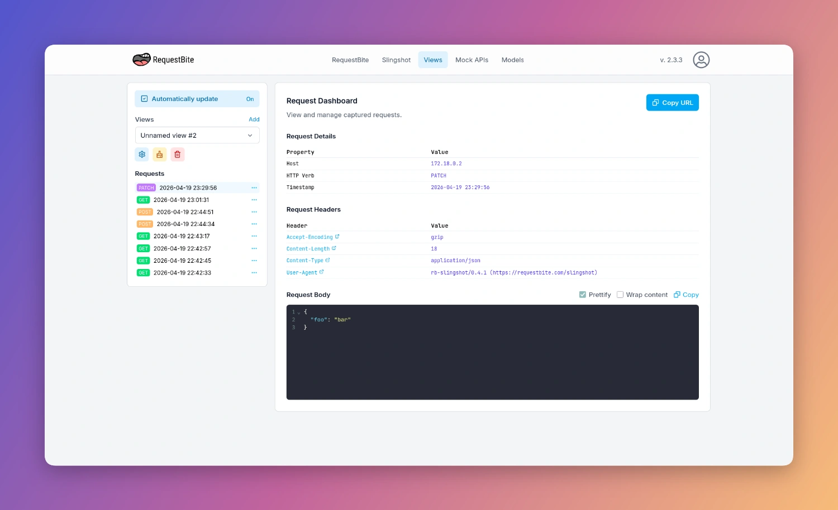Click the orange clear requests icon
The height and width of the screenshot is (510, 838).
tap(160, 155)
